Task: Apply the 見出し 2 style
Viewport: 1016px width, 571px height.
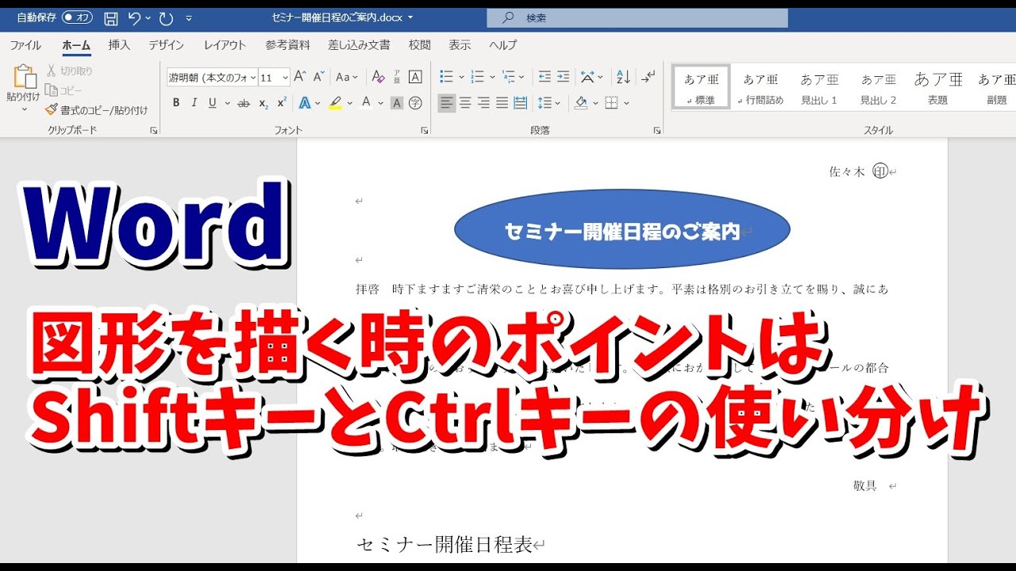Action: click(879, 87)
